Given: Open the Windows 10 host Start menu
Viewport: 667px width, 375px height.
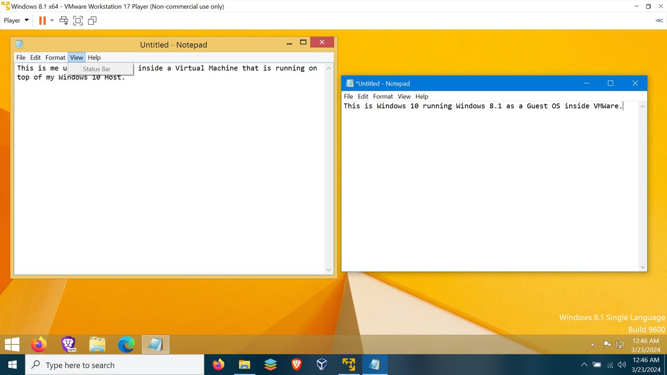Looking at the screenshot, I should [x=12, y=365].
